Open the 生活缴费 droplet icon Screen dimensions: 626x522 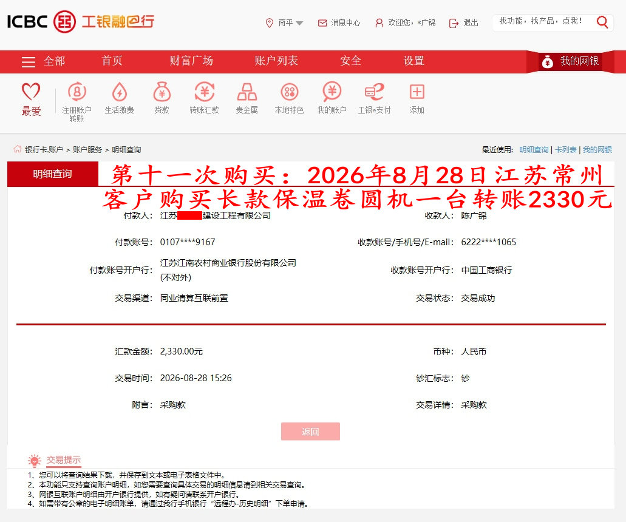pos(120,92)
